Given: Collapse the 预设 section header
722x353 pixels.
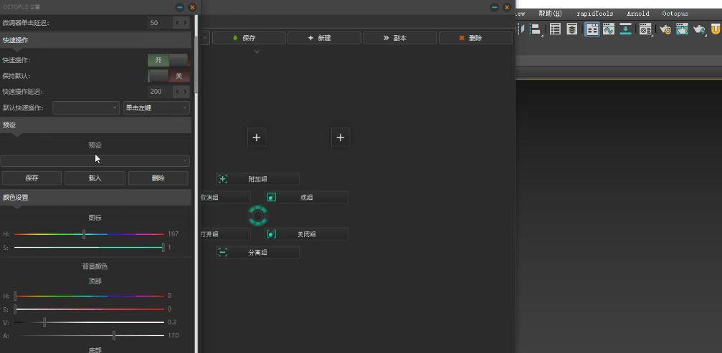Looking at the screenshot, I should (96, 125).
